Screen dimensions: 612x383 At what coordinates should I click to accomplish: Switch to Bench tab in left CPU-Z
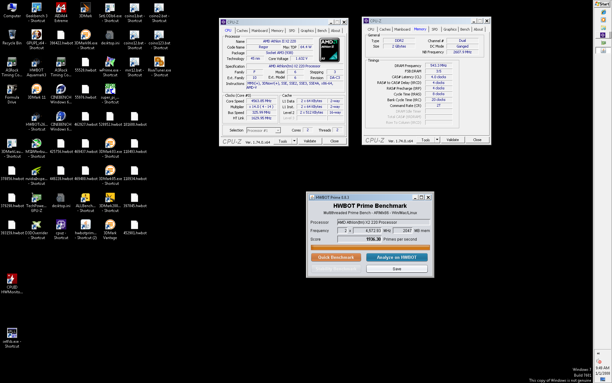point(322,31)
